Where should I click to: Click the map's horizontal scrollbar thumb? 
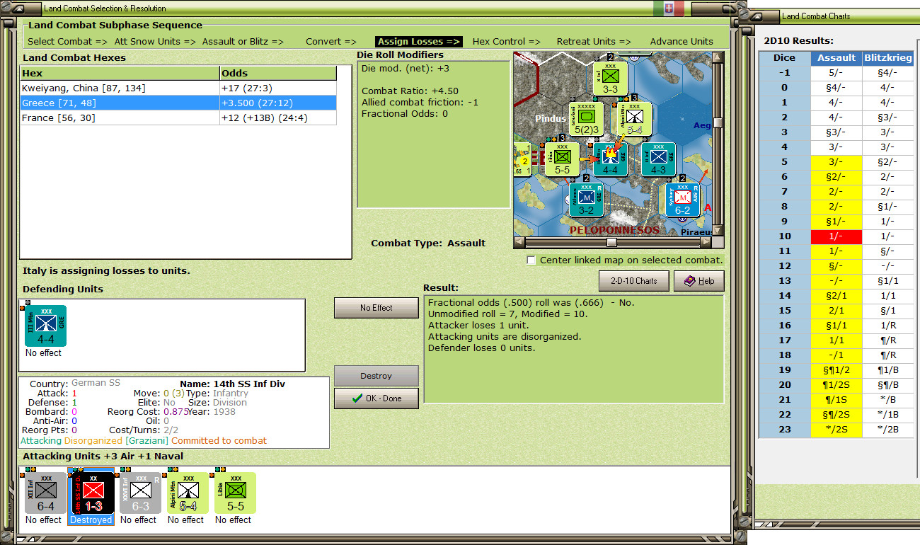pyautogui.click(x=611, y=242)
